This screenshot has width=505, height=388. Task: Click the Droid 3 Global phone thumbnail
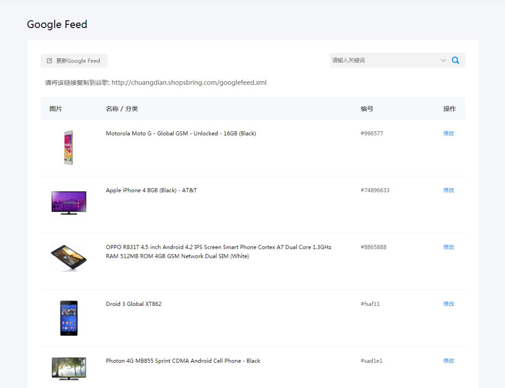69,318
